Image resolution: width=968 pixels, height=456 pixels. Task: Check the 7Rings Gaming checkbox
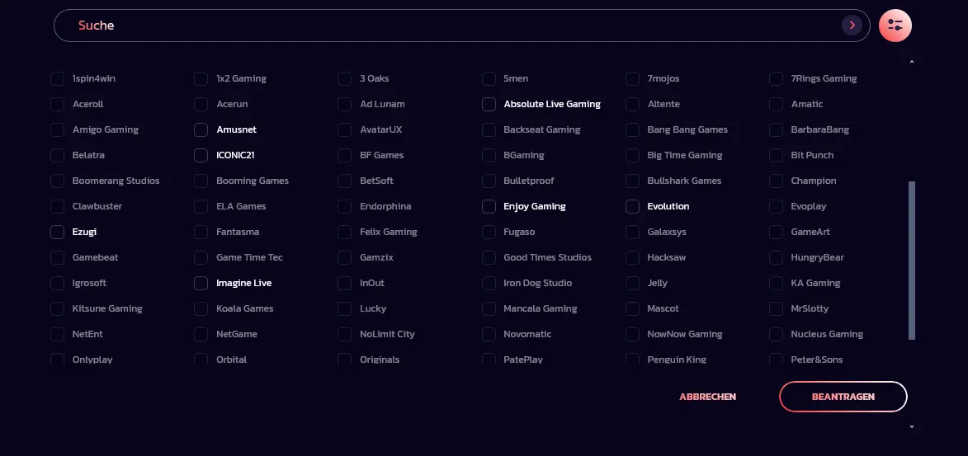pyautogui.click(x=776, y=78)
